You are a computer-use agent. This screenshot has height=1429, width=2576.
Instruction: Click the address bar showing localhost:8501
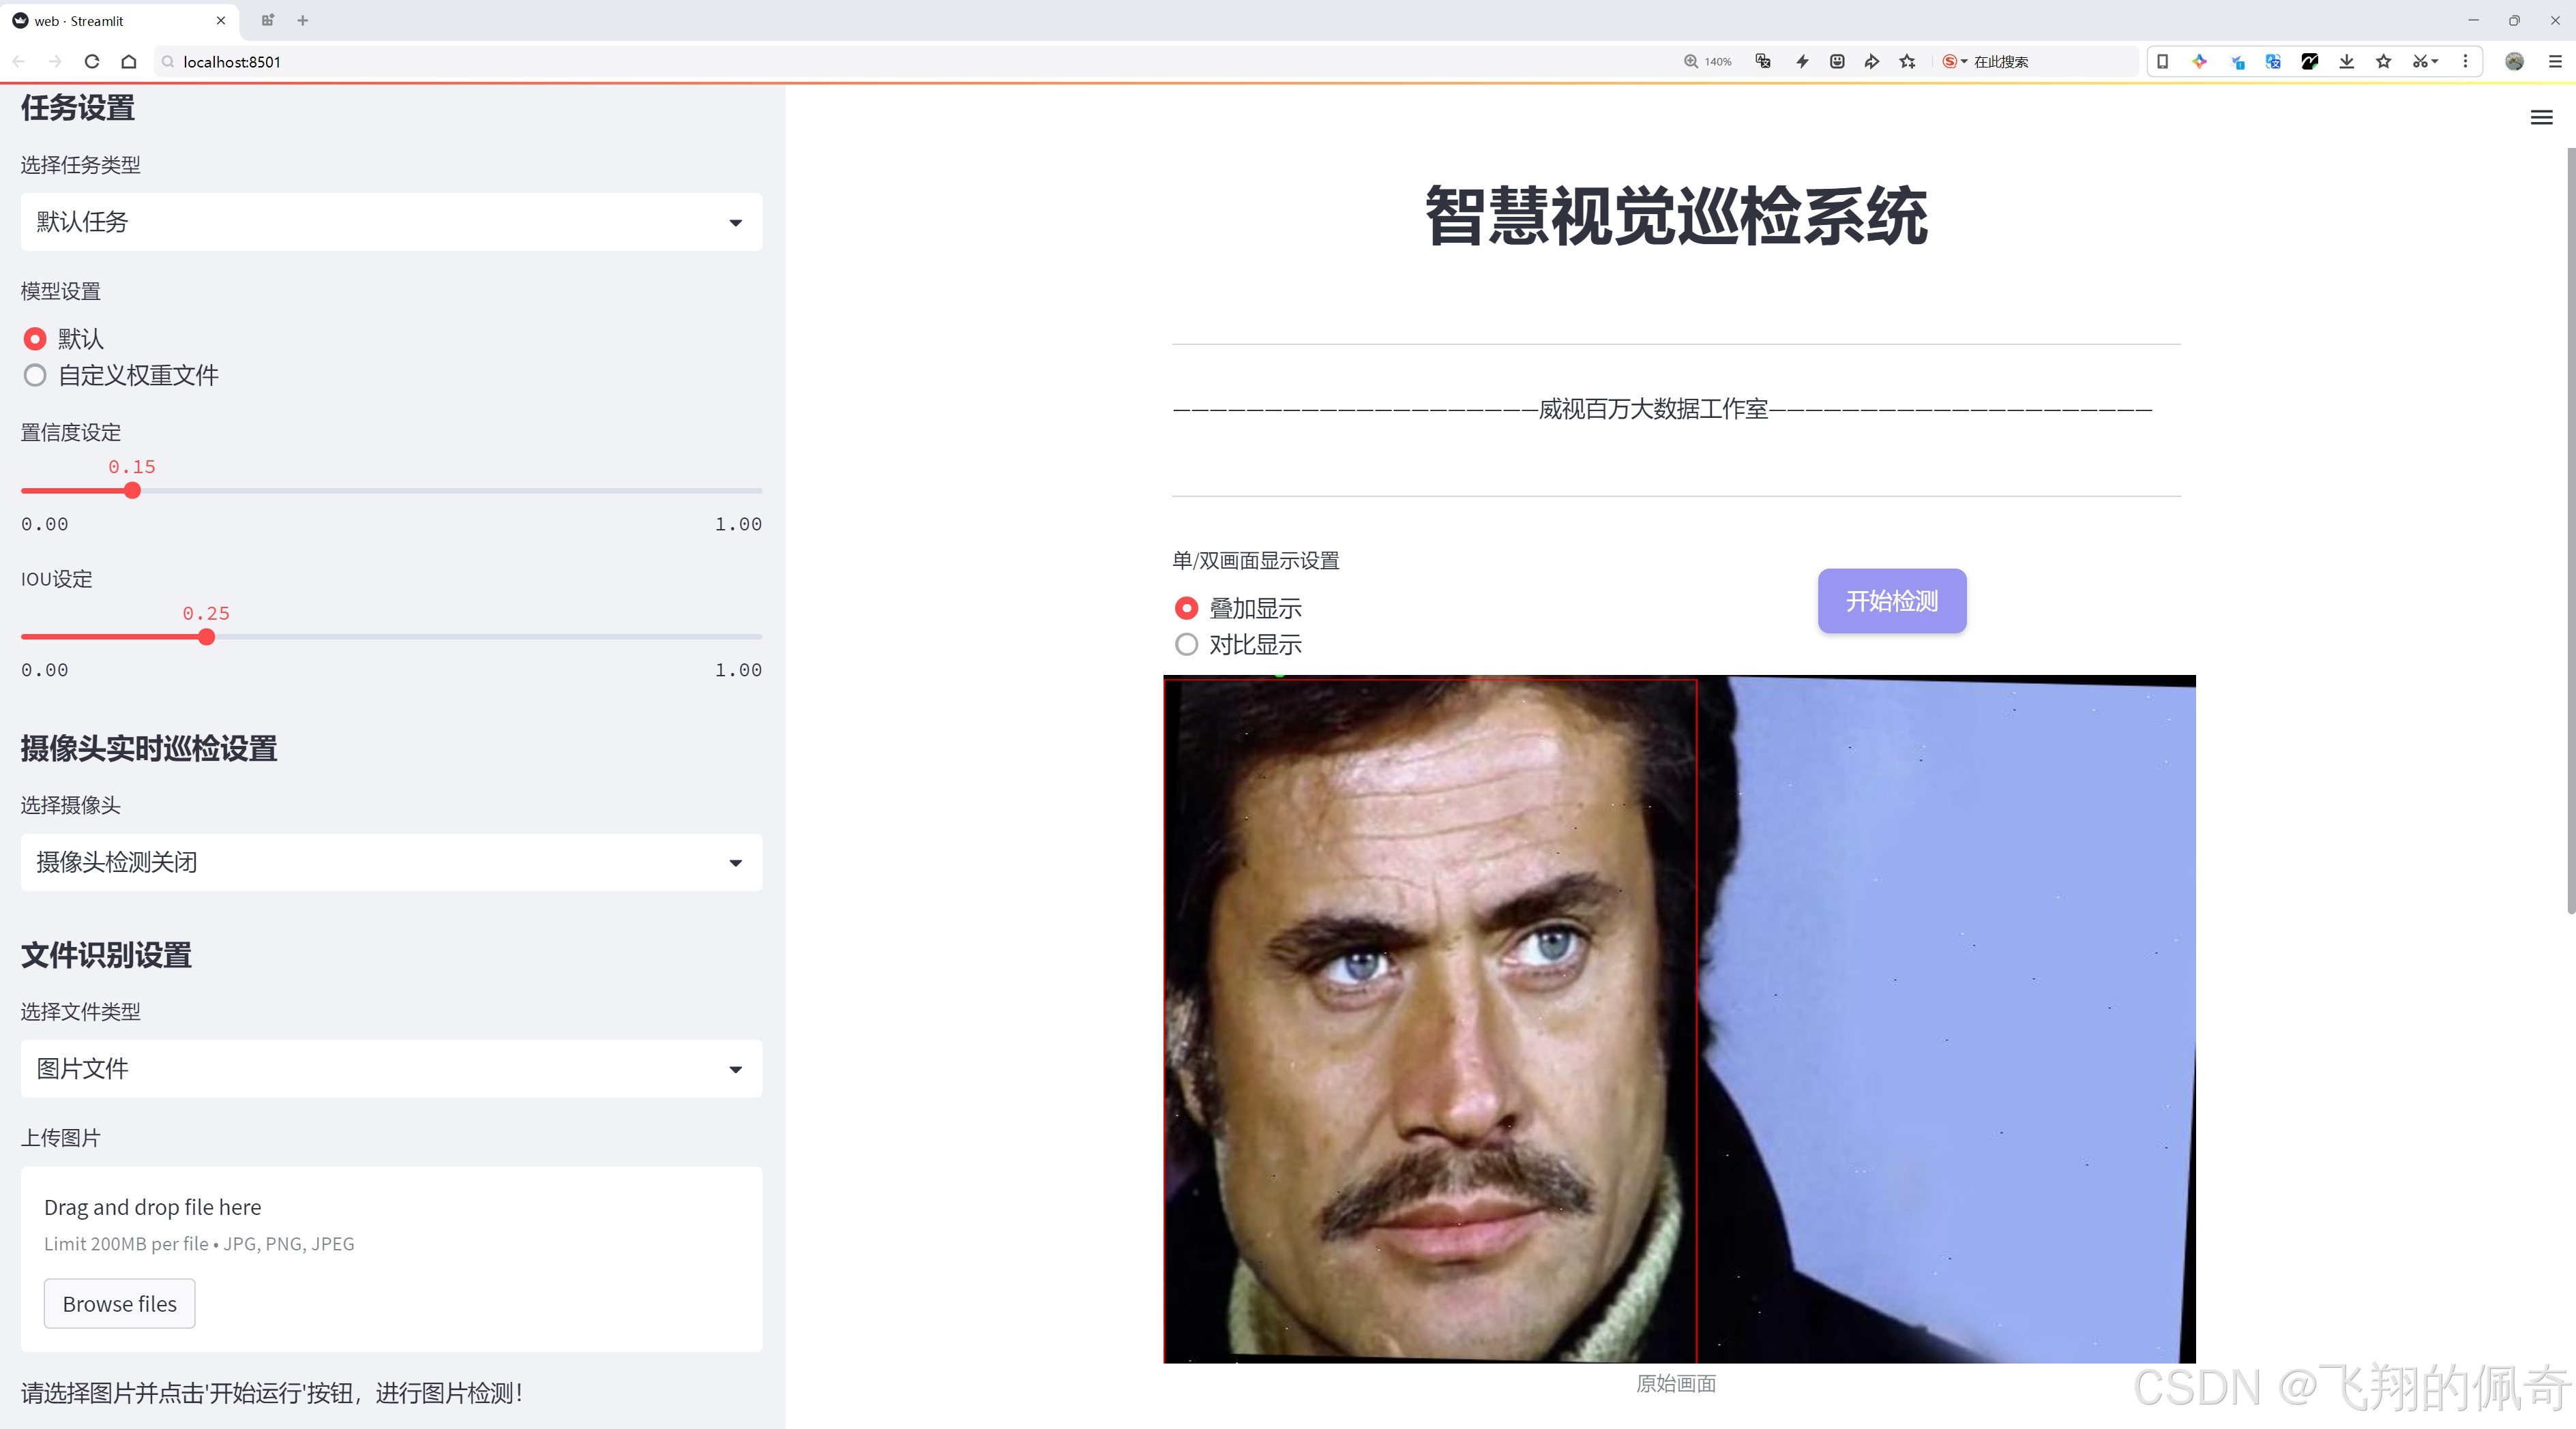900,61
